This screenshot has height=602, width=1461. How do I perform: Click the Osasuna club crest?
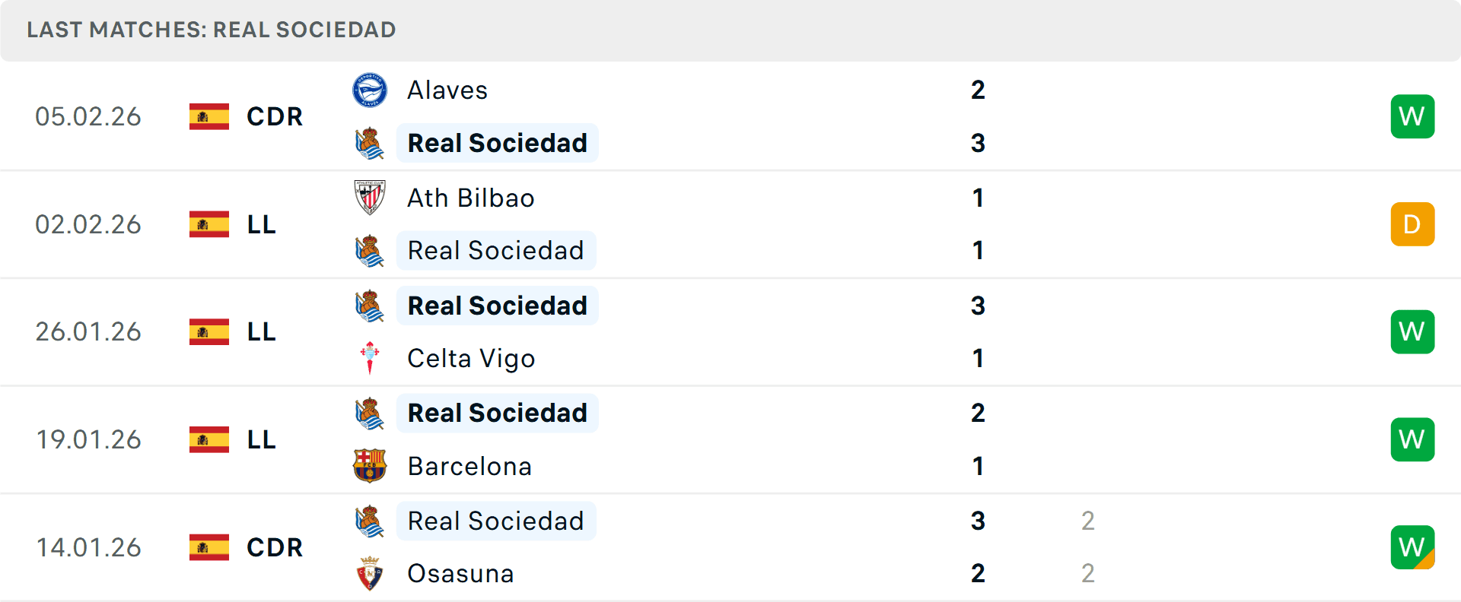point(371,574)
